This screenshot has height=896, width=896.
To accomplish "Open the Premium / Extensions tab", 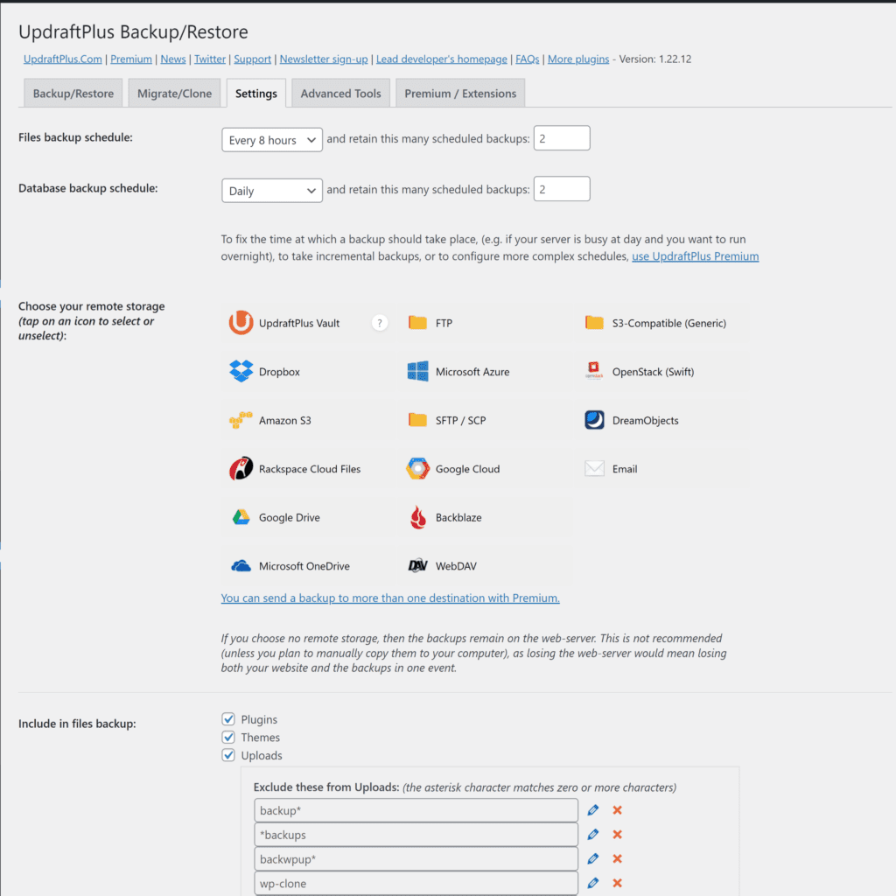I will coord(460,93).
